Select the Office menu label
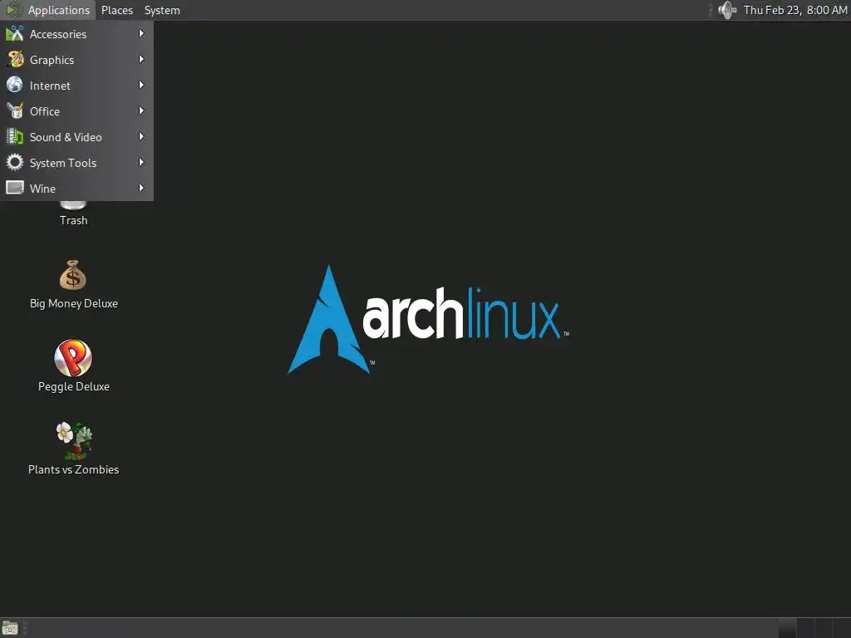Viewport: 851px width, 638px height. point(45,111)
